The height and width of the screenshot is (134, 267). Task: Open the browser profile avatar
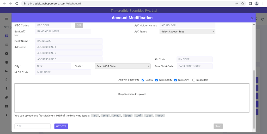tap(257, 3)
